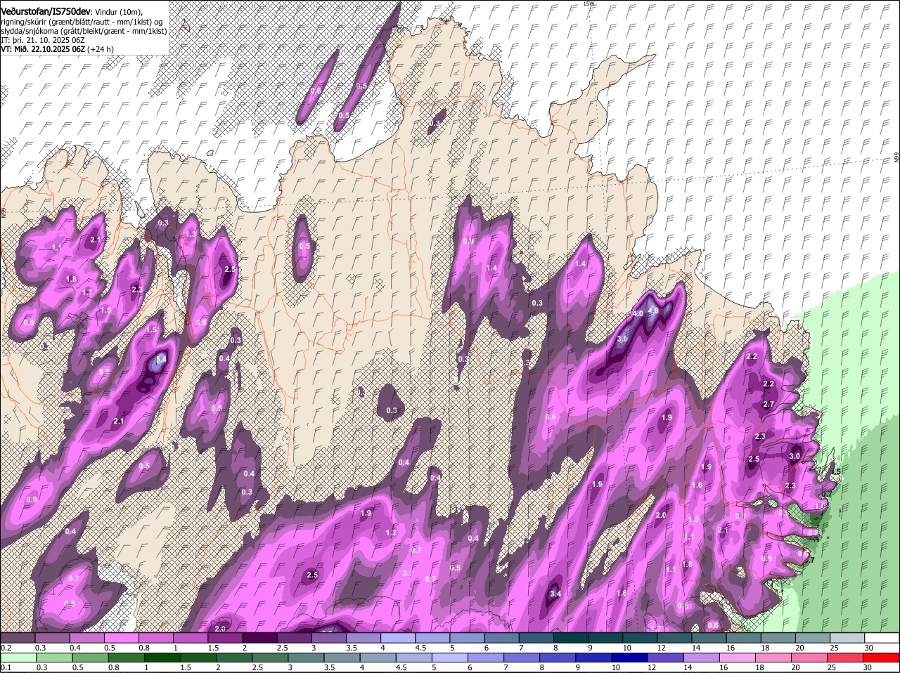This screenshot has height=673, width=900.
Task: Select the precipitation value label '1.7'
Action: point(87,292)
